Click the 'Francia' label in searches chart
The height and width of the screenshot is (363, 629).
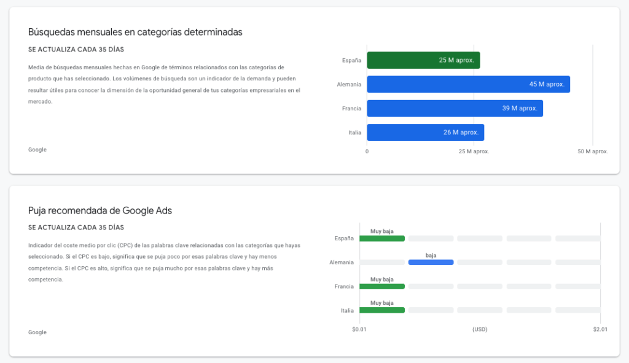351,109
